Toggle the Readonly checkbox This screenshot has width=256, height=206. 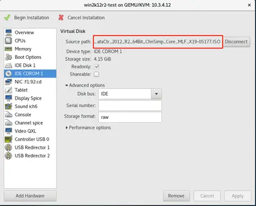point(96,67)
